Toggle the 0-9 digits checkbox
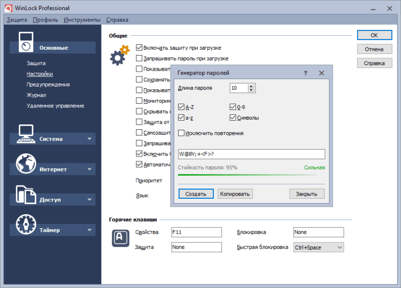401x288 pixels. (x=233, y=107)
